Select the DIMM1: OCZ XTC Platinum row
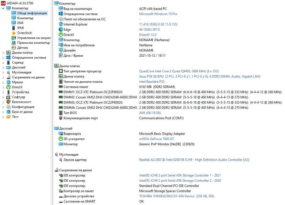This screenshot has width=285, height=205. [170, 92]
